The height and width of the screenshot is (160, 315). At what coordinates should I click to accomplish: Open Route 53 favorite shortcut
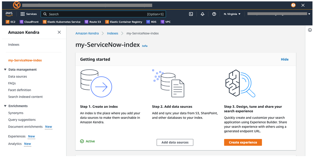click(93, 22)
